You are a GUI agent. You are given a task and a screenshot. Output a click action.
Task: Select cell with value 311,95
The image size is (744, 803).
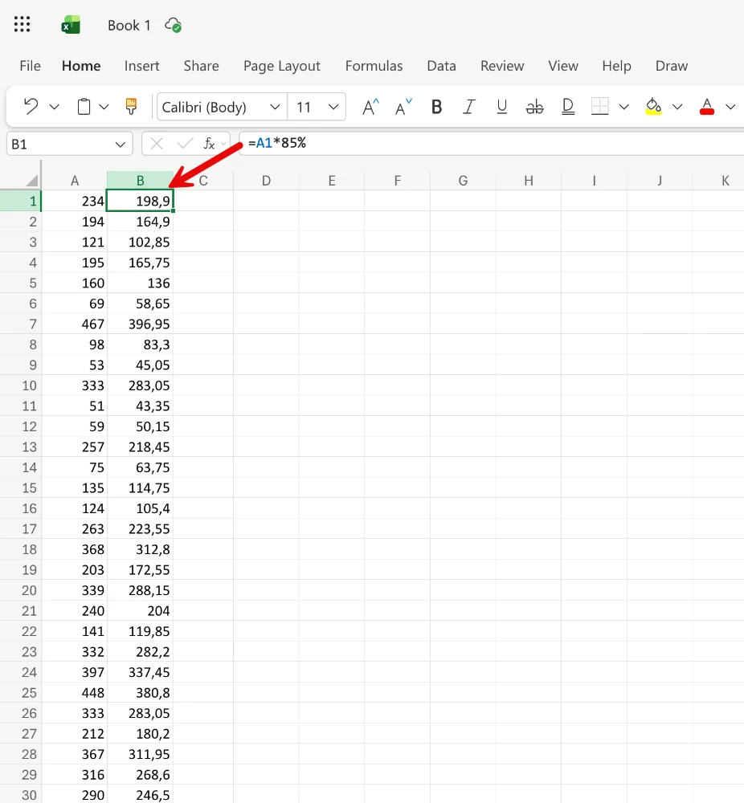[x=140, y=753]
